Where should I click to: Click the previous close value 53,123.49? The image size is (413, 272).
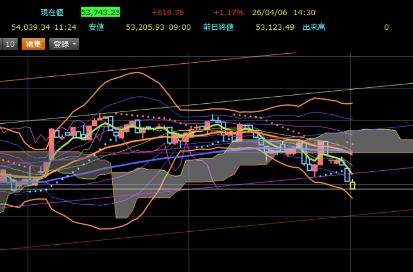click(275, 27)
